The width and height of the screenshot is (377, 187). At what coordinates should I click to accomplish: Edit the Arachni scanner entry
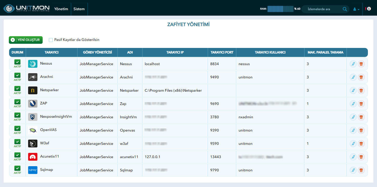click(x=353, y=77)
